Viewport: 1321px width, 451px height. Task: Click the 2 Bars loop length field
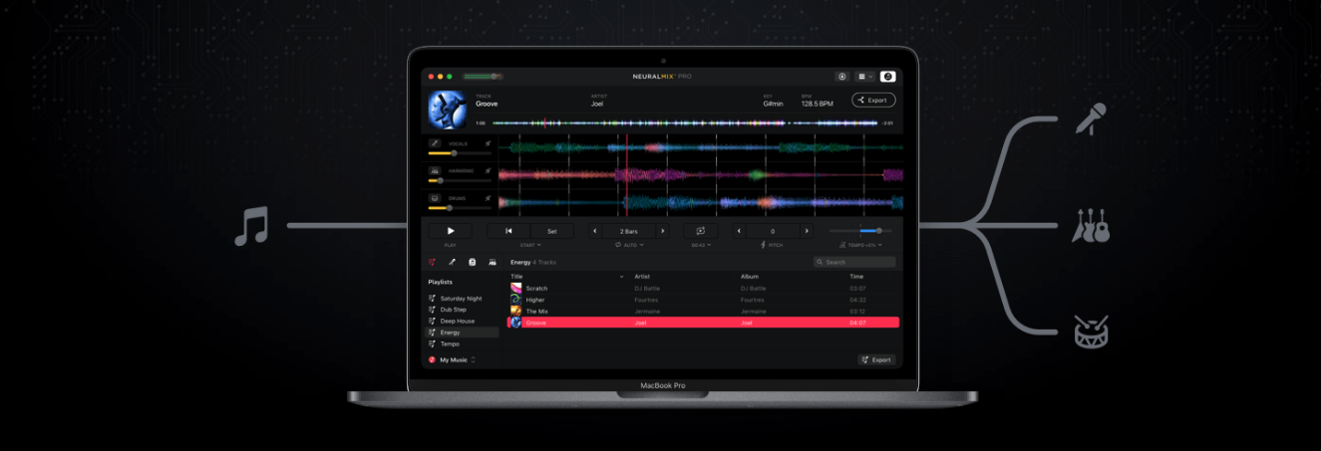click(x=628, y=231)
